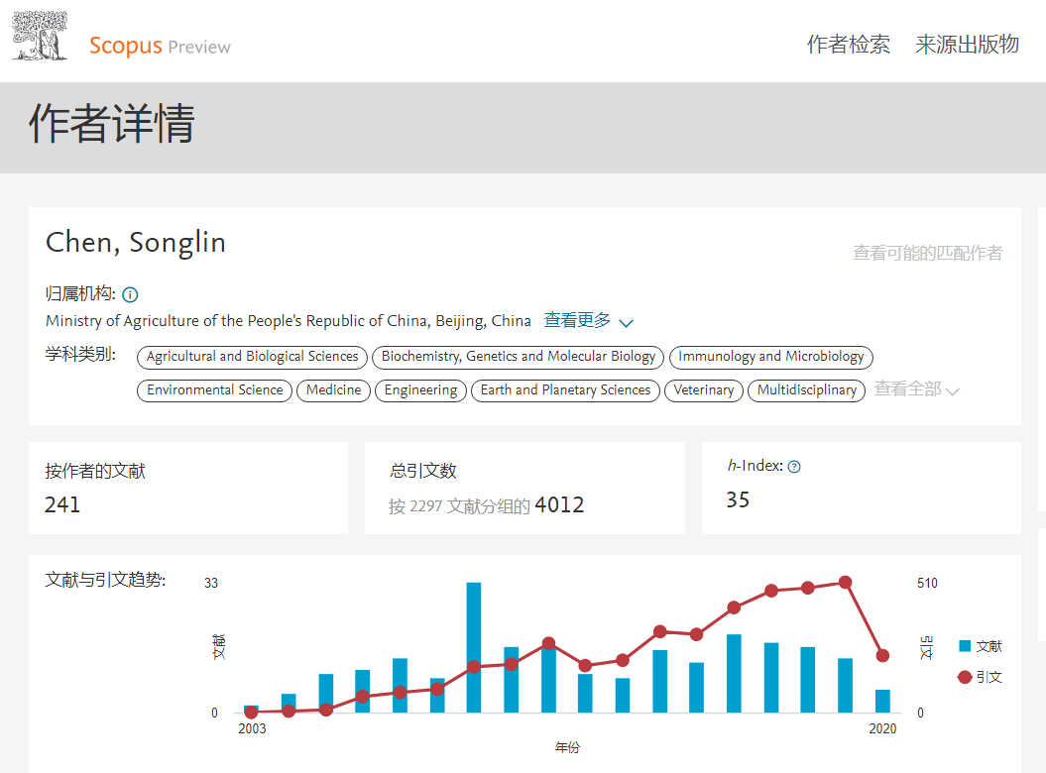Open the 241 documents by author count
Screen dimensions: 1046x773
point(62,504)
